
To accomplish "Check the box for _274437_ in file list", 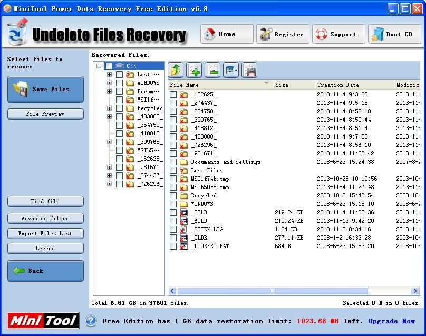I will click(173, 103).
